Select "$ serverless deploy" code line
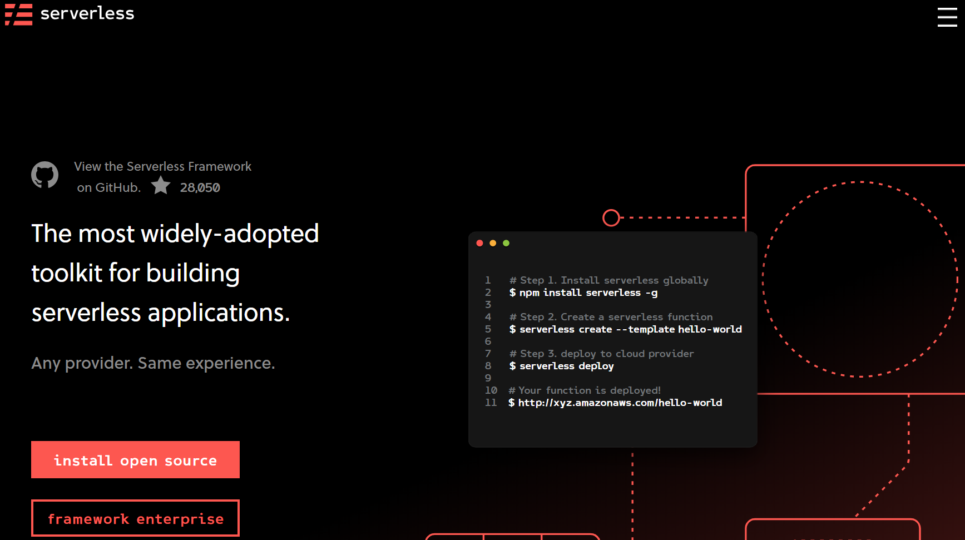This screenshot has height=540, width=965. [x=561, y=366]
